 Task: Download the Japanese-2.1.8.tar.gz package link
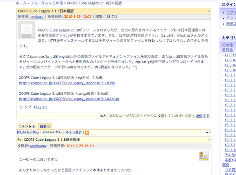coord(69,99)
